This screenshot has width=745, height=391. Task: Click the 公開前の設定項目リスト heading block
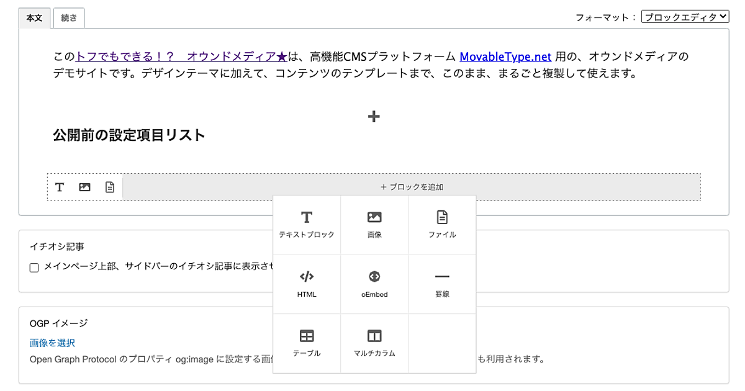coord(129,135)
